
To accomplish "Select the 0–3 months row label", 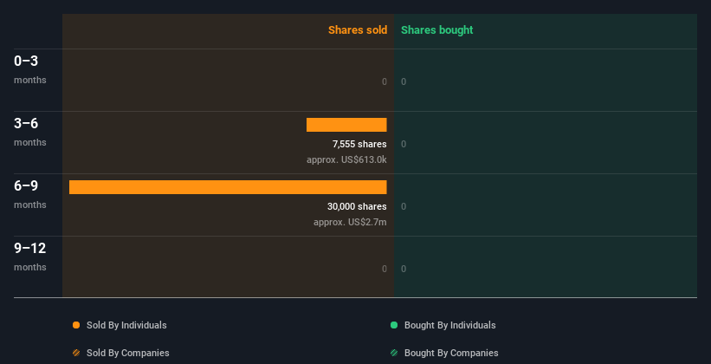I will 27,62.
